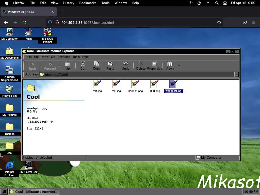Open My Documents desktop folder
This screenshot has width=260, height=195.
pyautogui.click(x=9, y=53)
